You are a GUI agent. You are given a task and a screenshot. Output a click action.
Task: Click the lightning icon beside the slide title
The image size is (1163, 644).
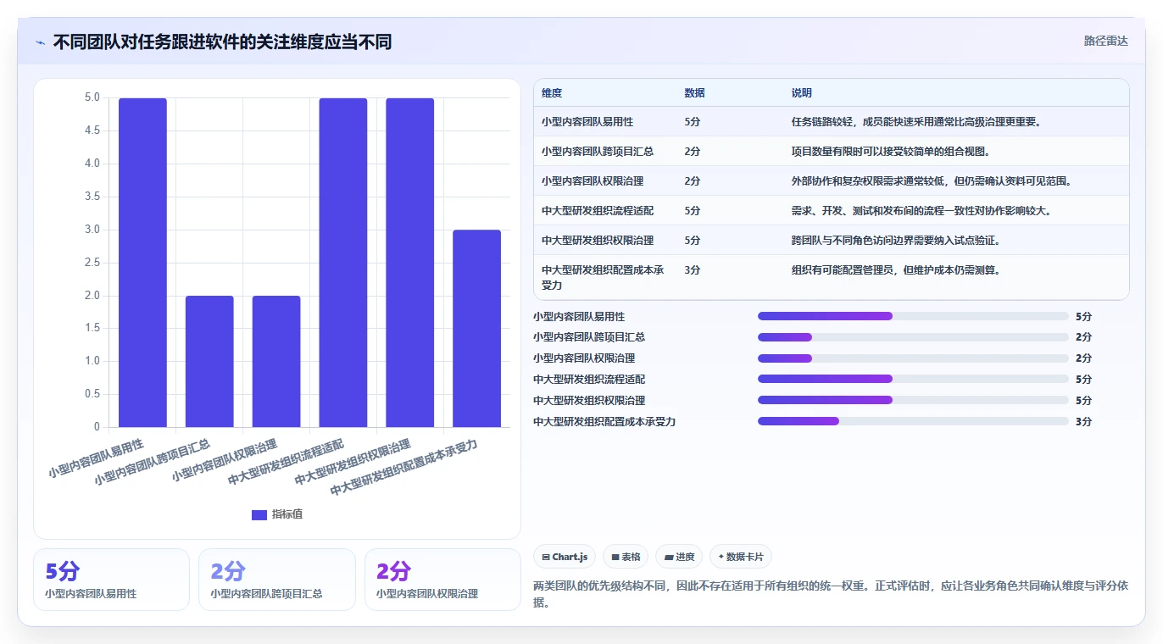41,42
